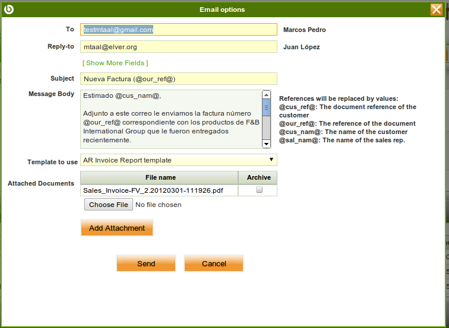The image size is (449, 328).
Task: Click the message body scroll up arrow
Action: coord(266,95)
